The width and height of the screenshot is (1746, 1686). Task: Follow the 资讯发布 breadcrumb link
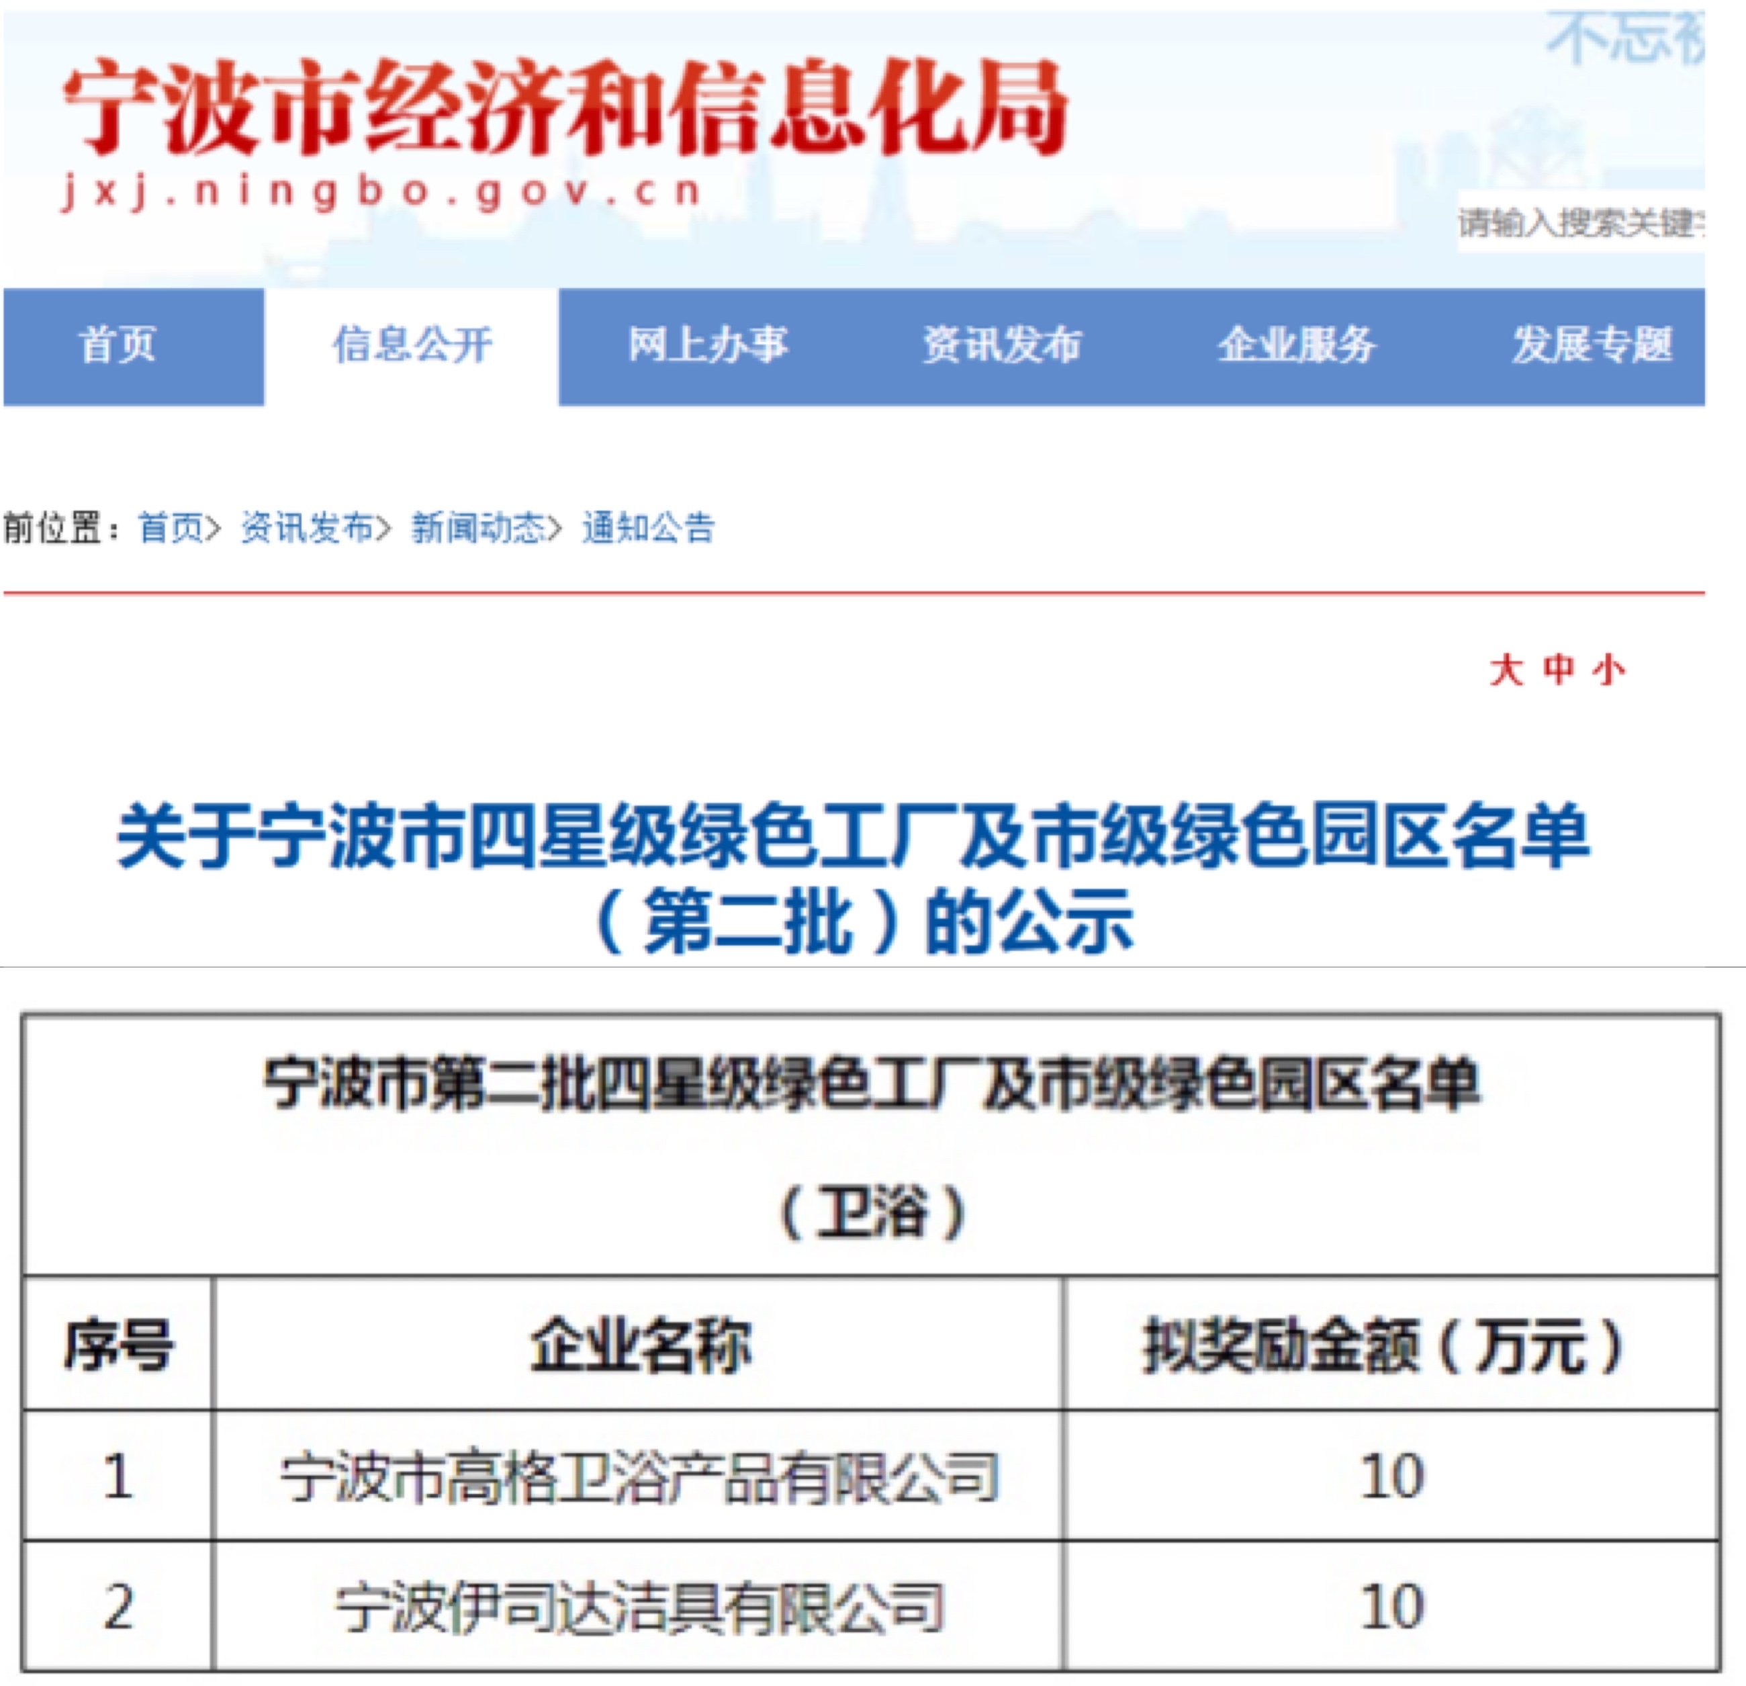(308, 529)
